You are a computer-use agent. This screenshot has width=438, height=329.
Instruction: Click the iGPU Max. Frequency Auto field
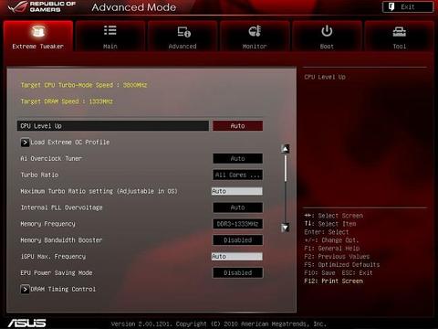coord(237,257)
